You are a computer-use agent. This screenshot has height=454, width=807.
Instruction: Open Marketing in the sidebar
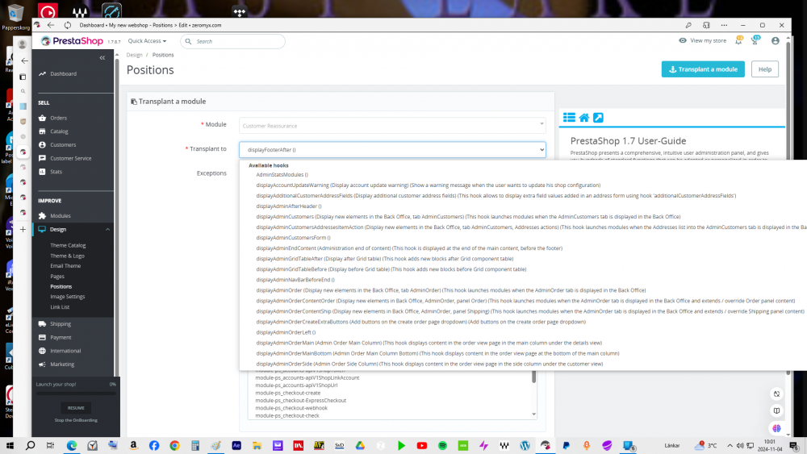click(62, 364)
